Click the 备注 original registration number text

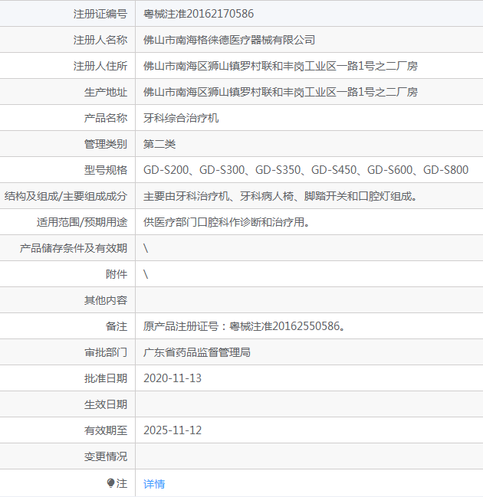(x=245, y=326)
